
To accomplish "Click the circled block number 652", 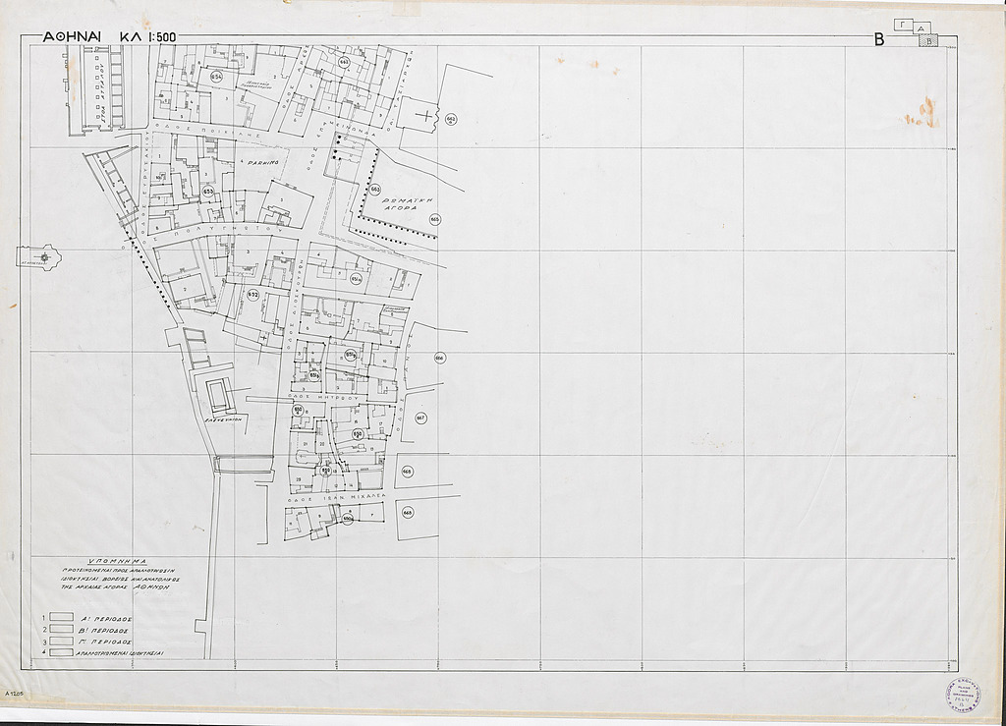I will [252, 295].
